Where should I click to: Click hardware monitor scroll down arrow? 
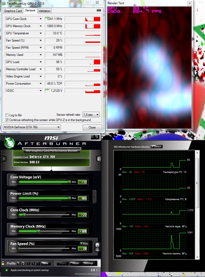coord(197,257)
